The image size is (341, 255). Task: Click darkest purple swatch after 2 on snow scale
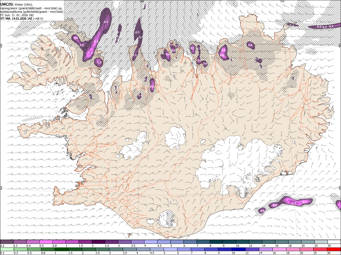pos(98,242)
